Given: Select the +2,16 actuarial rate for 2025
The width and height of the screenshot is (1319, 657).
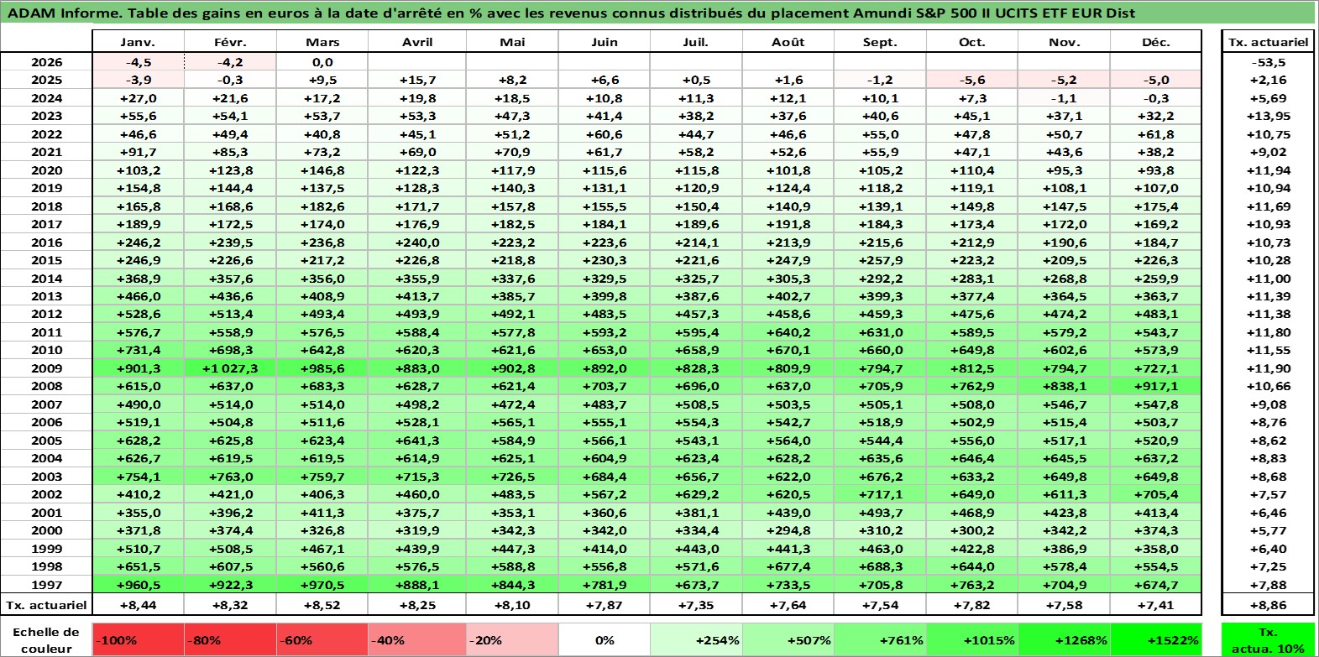Looking at the screenshot, I should tap(1268, 80).
